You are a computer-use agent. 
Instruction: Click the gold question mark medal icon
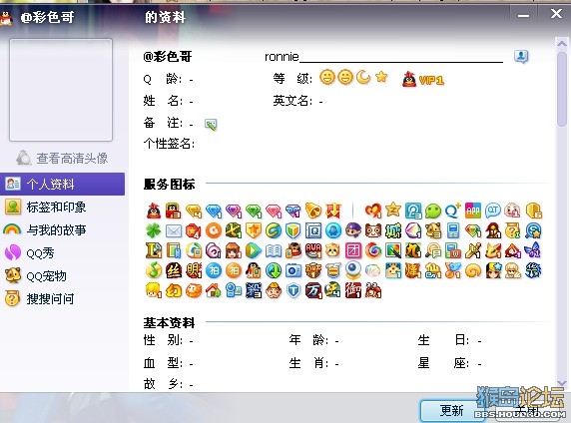tap(513, 230)
